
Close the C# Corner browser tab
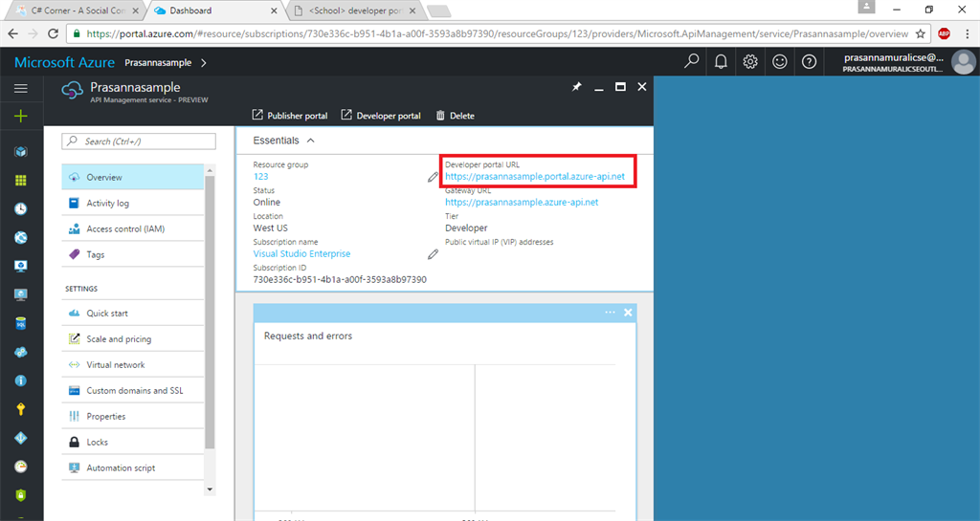click(x=135, y=11)
